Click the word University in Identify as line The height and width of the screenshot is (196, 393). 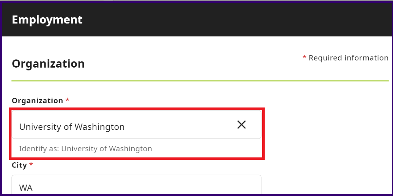click(80, 149)
